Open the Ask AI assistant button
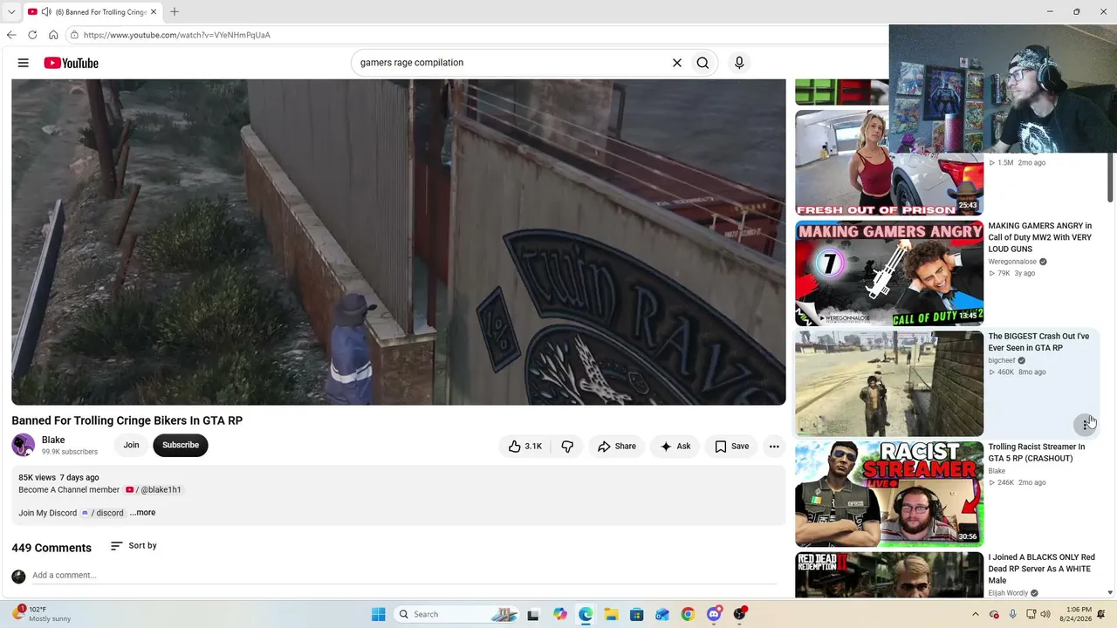Viewport: 1117px width, 628px height. [675, 446]
